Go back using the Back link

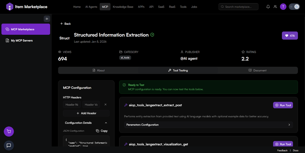(x=66, y=24)
